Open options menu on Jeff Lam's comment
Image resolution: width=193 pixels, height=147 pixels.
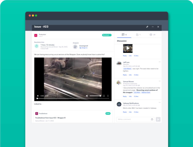click(160, 62)
